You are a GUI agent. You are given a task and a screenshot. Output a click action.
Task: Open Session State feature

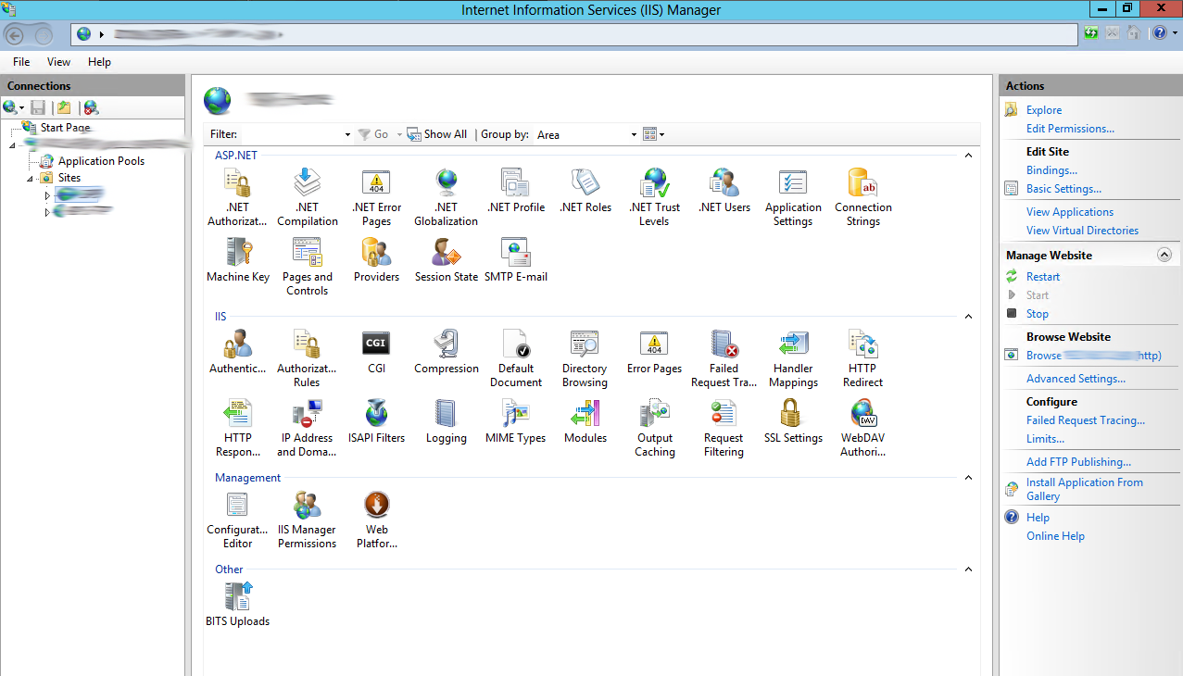(447, 260)
